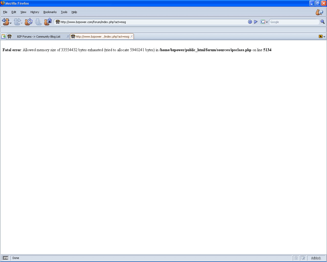Click the new tab icon left of the tabs
327x262 pixels.
(3, 36)
